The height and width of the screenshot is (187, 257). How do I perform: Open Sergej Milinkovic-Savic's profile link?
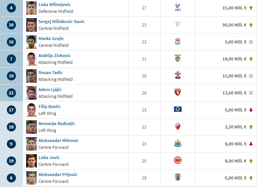pyautogui.click(x=61, y=22)
